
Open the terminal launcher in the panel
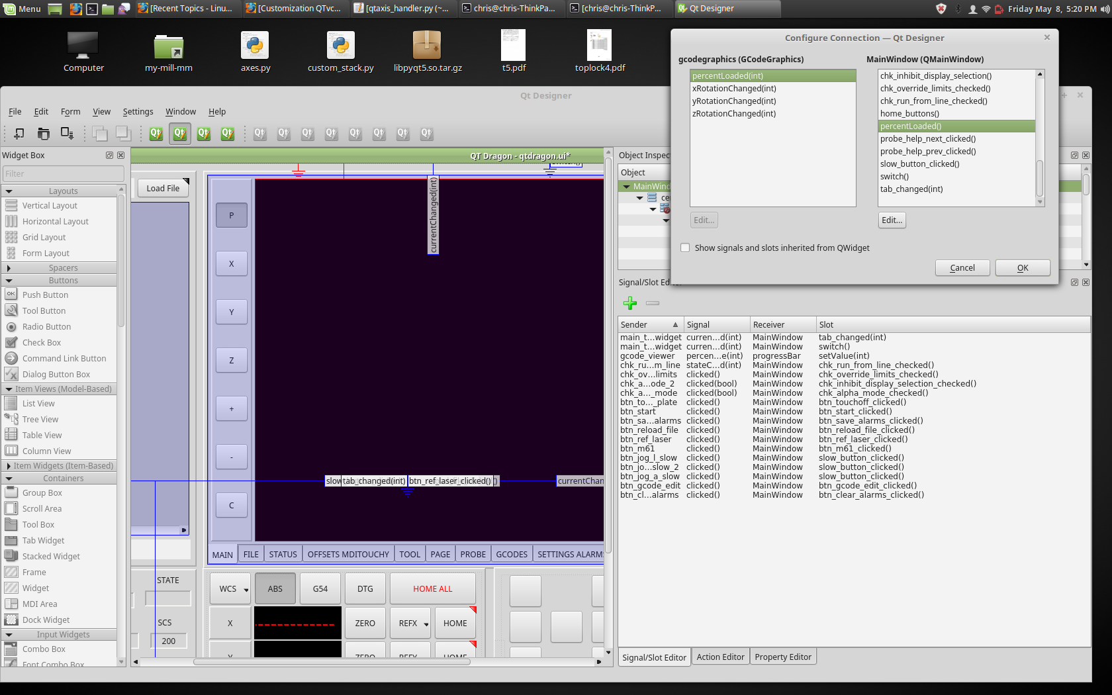click(x=93, y=9)
